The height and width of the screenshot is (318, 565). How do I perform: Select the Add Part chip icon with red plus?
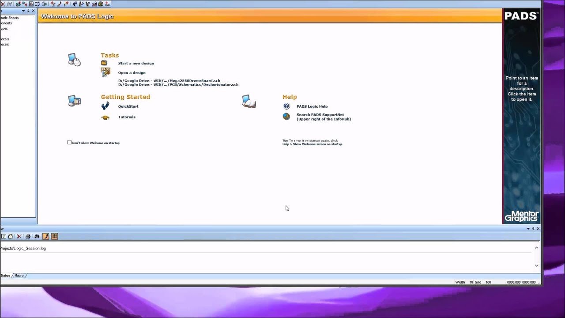(x=18, y=4)
